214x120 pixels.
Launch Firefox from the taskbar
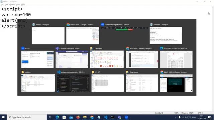(78, 117)
